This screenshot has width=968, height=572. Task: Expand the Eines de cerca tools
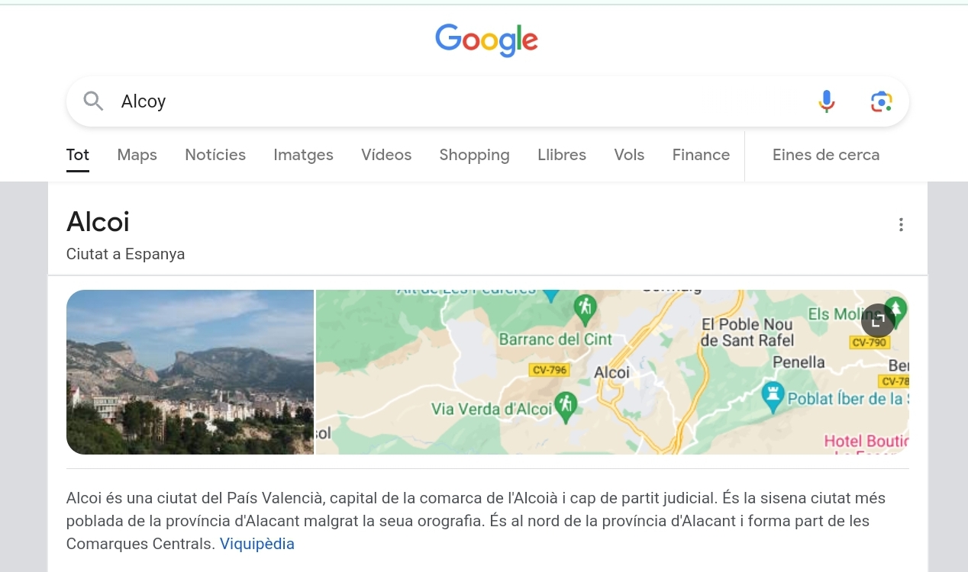825,155
